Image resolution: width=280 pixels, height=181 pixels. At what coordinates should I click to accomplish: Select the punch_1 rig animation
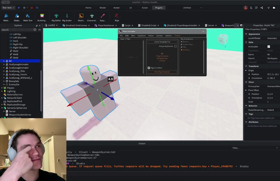185,50
